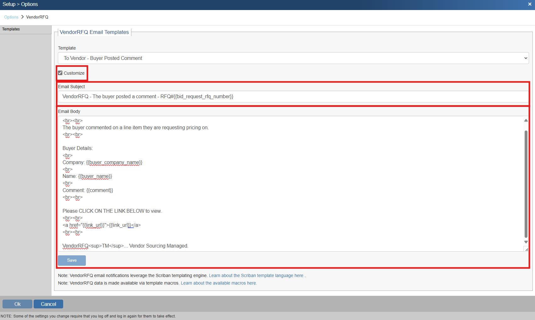Viewport: 535px width, 320px height.
Task: Click the breadcrumb chevron separator
Action: click(x=22, y=17)
